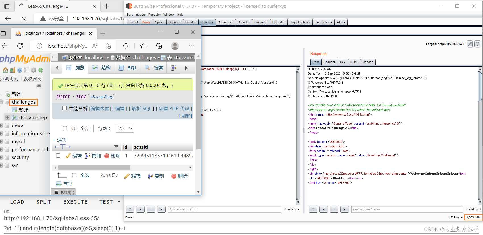Viewport: 483px width, 235px height.
Task: Edit Burp Repeater target pencil icon
Action: tap(470, 44)
